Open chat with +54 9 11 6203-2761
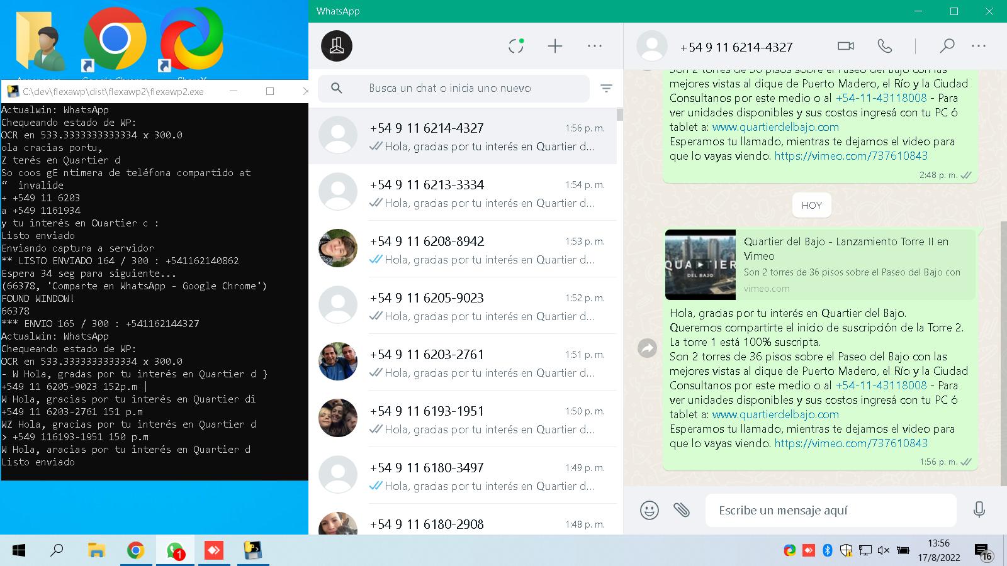 click(463, 362)
